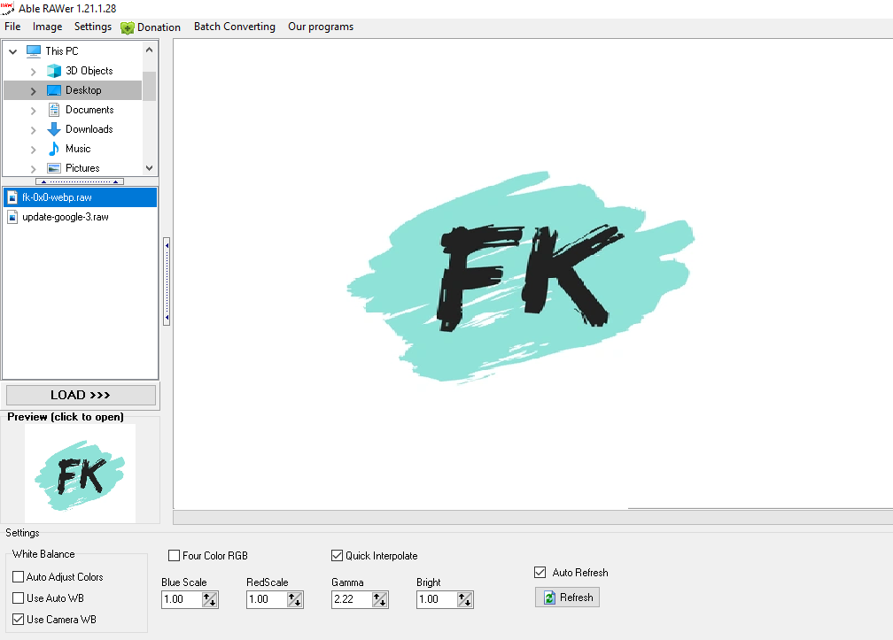Click the Music note icon
The width and height of the screenshot is (893, 640).
[54, 149]
